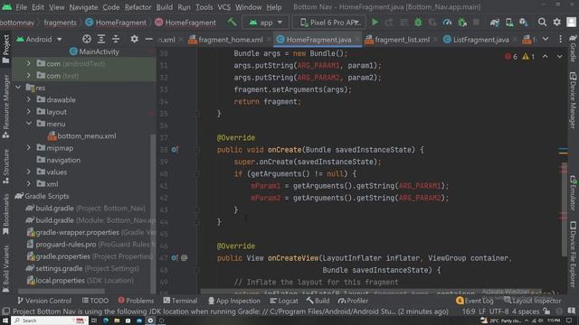
Task: Open the Pixel 6 Pro device dropdown
Action: pos(329,23)
